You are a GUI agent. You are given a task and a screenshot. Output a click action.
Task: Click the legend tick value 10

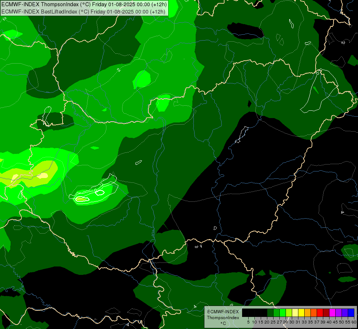click(255, 322)
